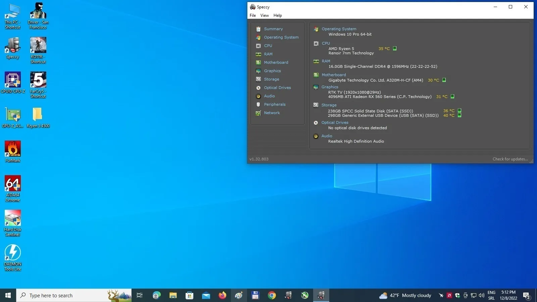The image size is (537, 302).
Task: Open CPU section in Speccy sidebar
Action: 268,46
